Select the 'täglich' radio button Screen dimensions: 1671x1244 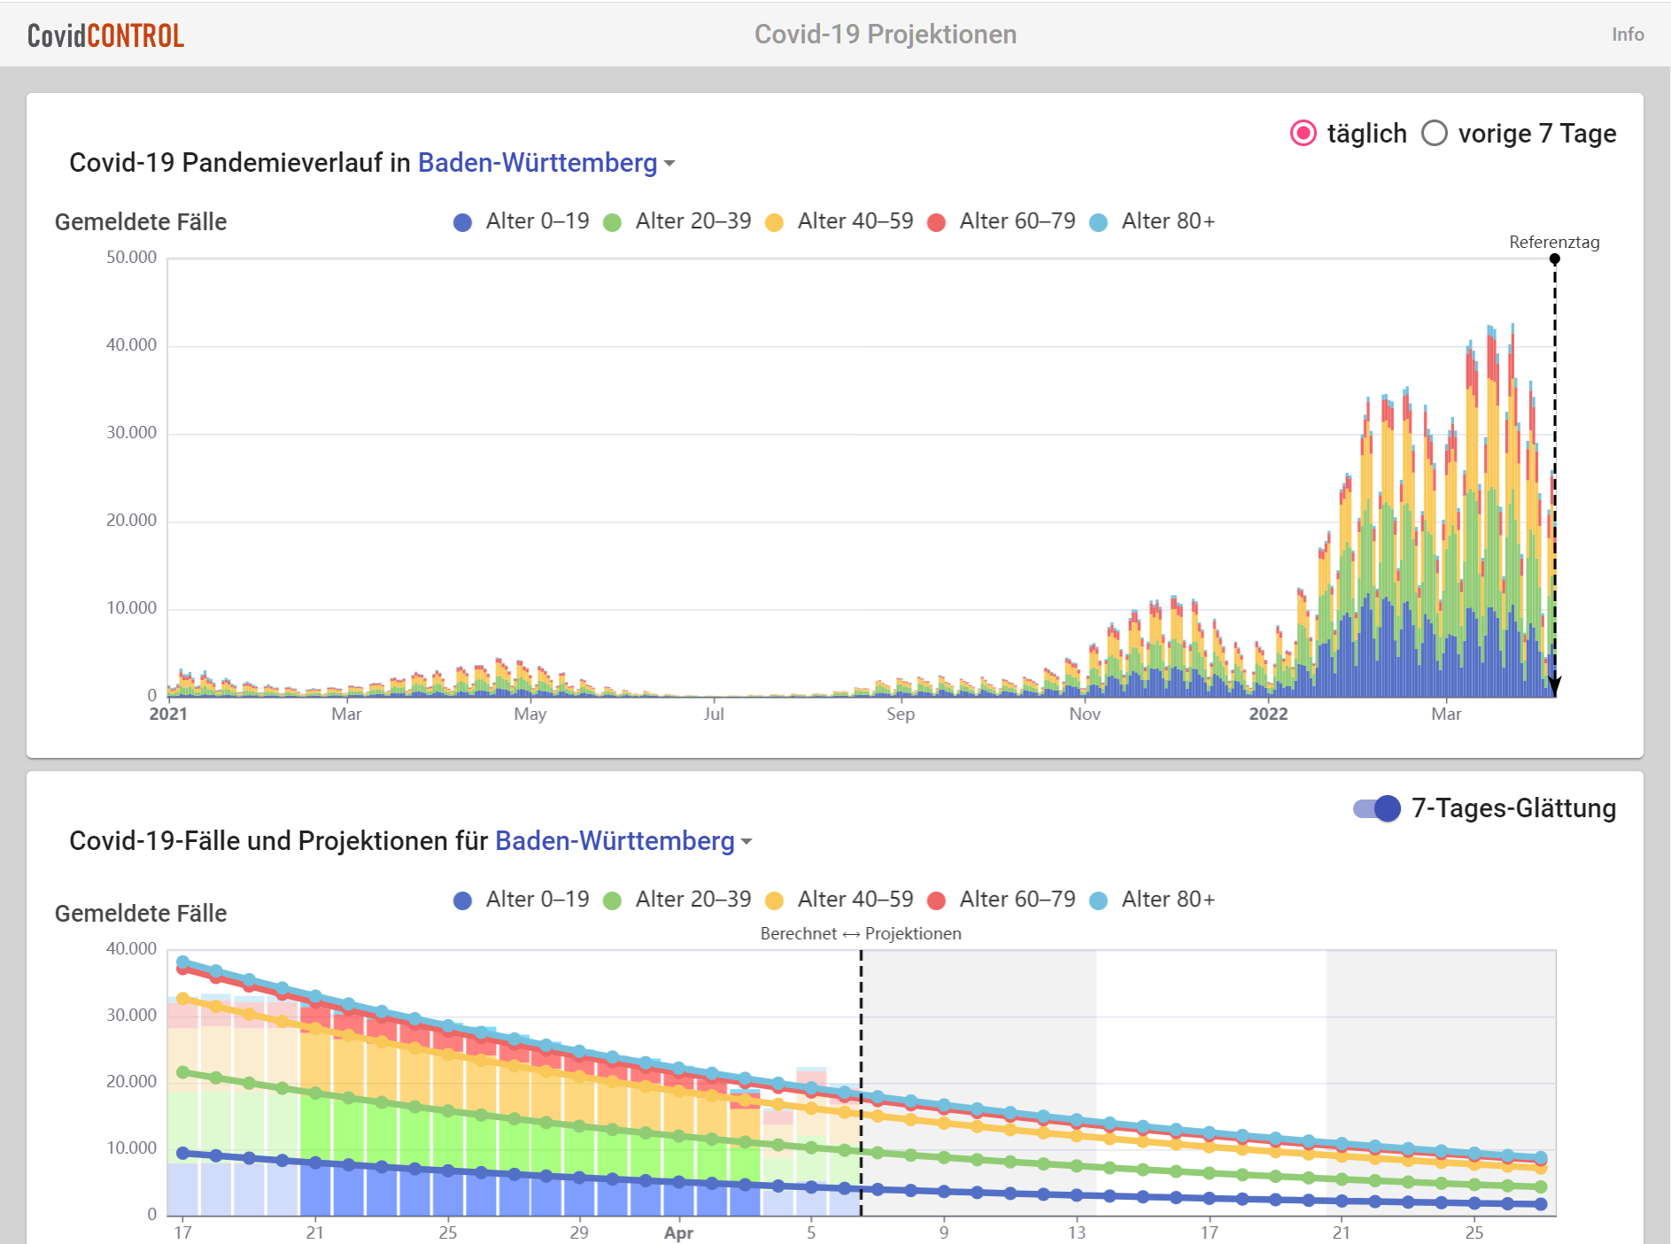click(1303, 134)
